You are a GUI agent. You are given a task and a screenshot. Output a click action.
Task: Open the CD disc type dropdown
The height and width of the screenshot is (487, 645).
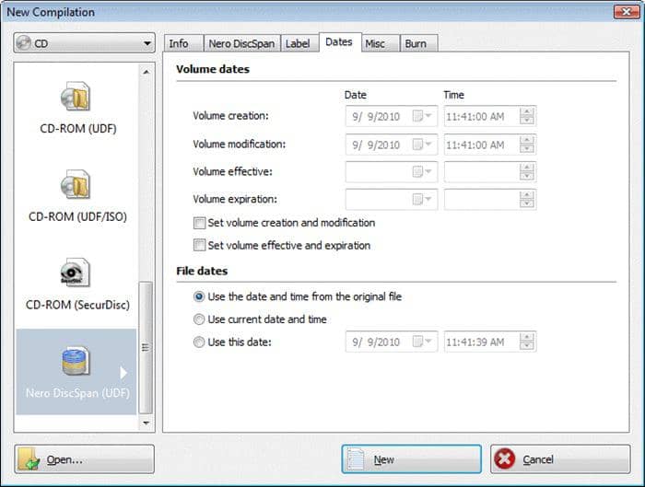pos(85,43)
